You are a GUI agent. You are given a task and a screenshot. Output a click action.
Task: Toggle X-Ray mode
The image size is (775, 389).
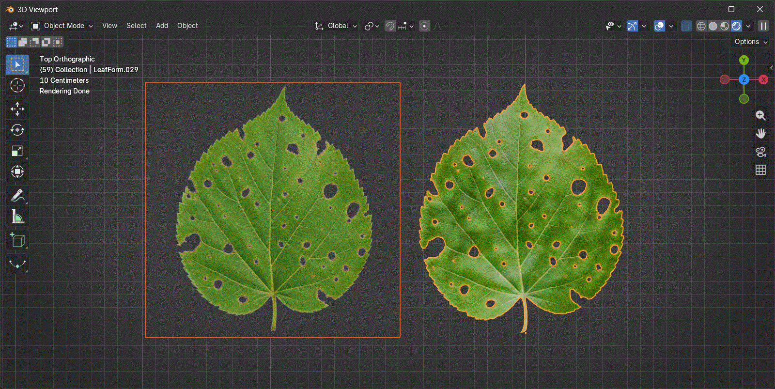[x=686, y=26]
